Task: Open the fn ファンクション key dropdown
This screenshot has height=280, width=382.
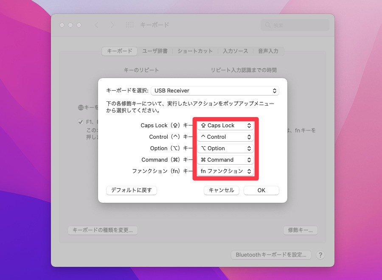Action: coord(225,171)
